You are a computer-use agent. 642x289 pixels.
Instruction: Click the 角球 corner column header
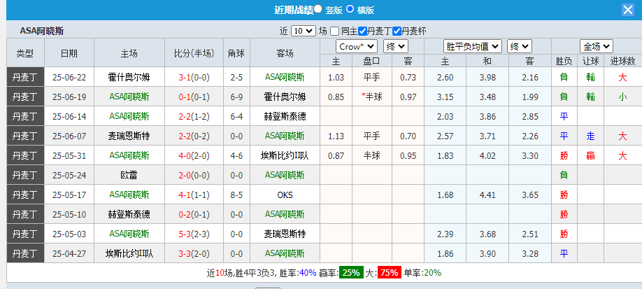(236, 53)
